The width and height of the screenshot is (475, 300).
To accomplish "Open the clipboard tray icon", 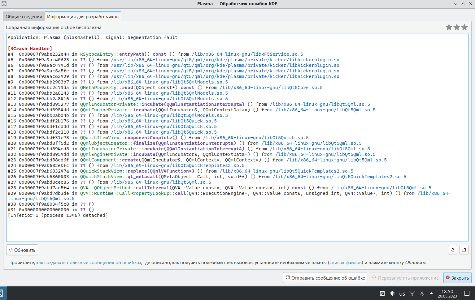I will (382, 293).
